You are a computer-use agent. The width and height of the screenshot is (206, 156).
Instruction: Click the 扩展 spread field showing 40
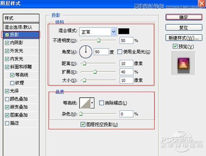pyautogui.click(x=126, y=72)
